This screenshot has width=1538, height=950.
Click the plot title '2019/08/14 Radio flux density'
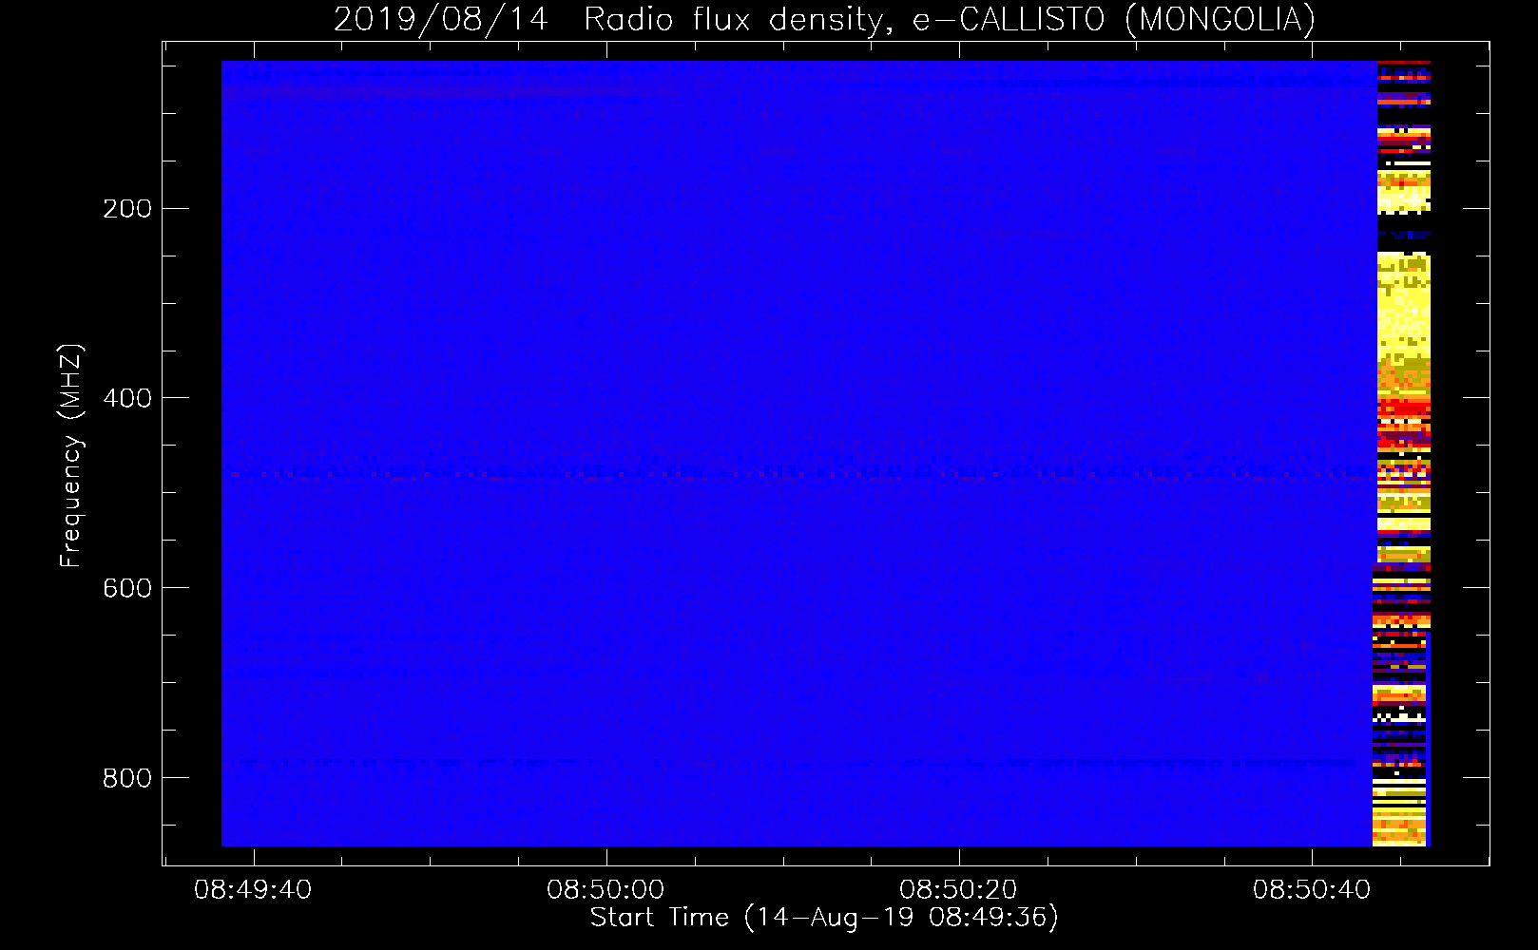coord(824,19)
